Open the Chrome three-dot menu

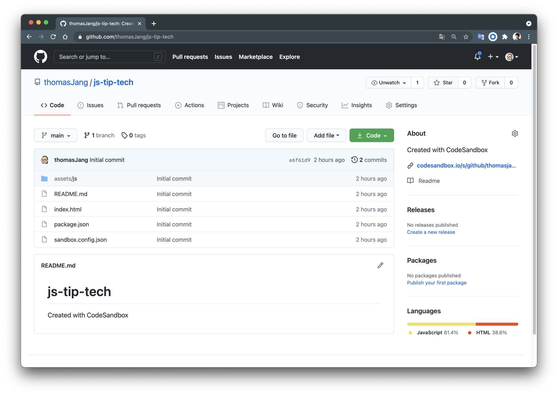(x=529, y=37)
